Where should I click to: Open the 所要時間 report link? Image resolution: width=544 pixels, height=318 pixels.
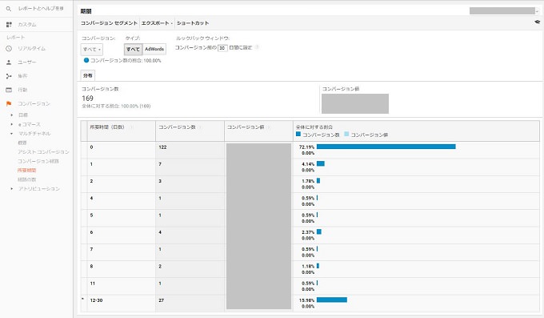(26, 171)
